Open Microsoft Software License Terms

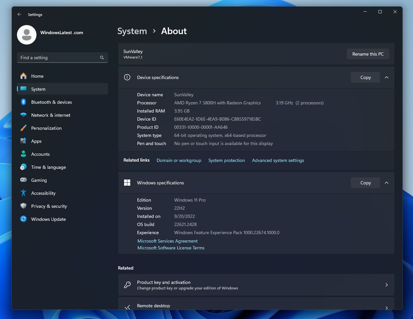point(171,248)
